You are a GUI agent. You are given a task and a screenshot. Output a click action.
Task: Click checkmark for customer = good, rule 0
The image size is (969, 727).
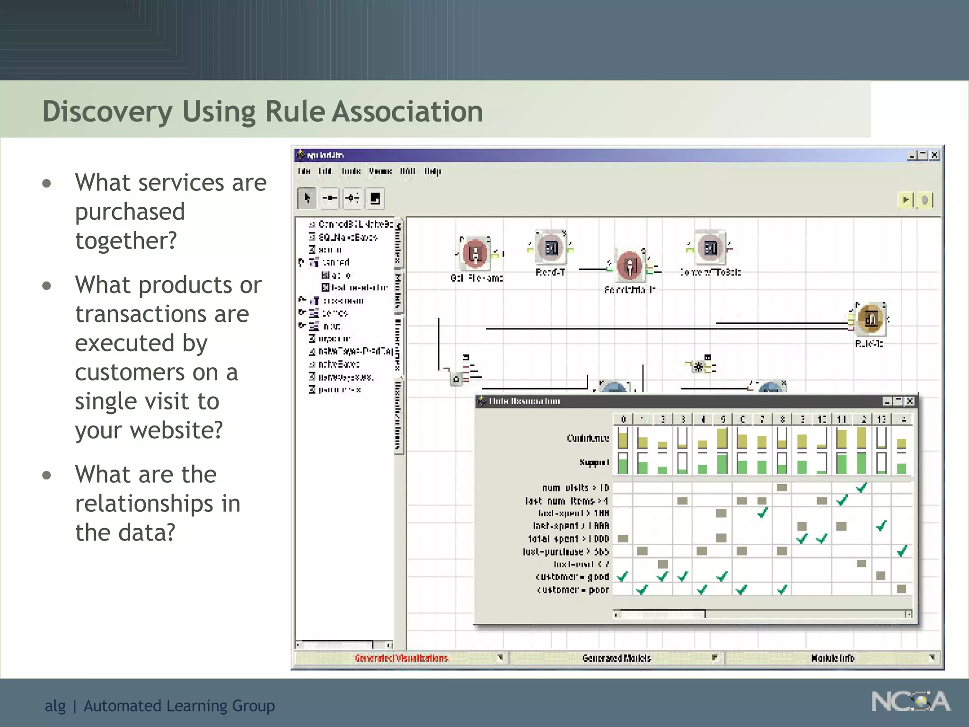click(623, 576)
